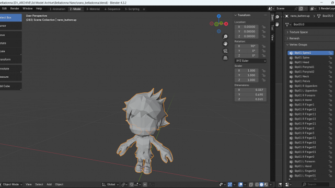Create new scene with copy icon

click(x=301, y=8)
